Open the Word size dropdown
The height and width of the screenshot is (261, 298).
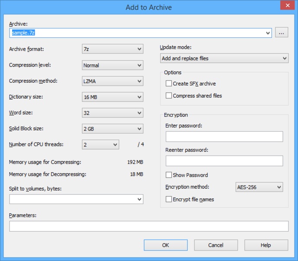pos(112,113)
